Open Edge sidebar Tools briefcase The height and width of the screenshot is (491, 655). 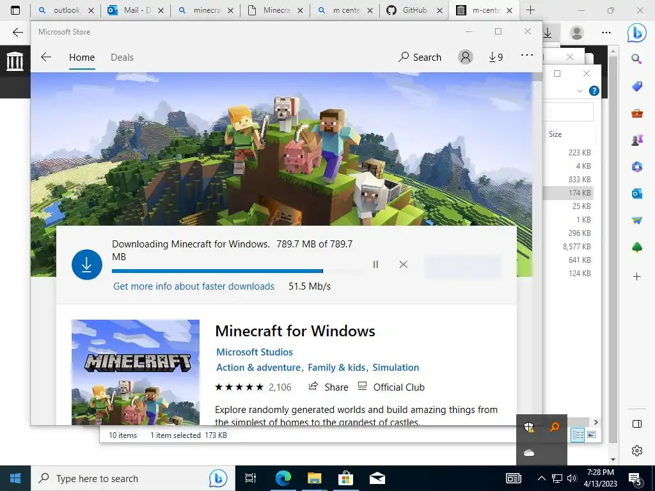pos(636,113)
